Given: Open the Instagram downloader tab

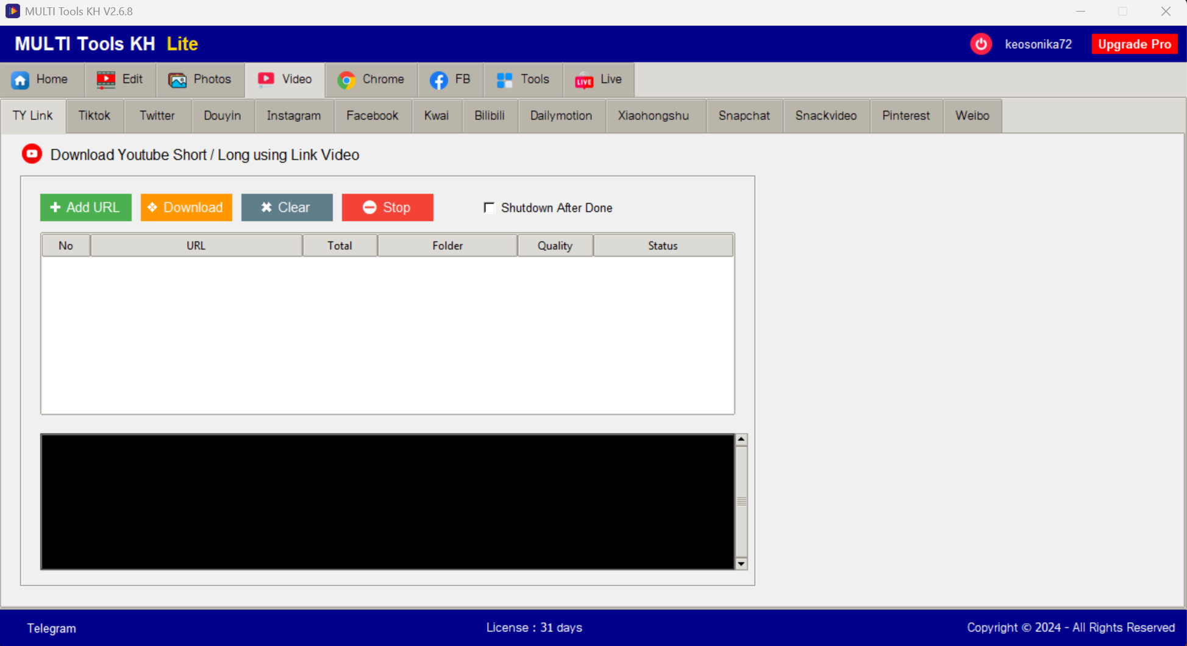Looking at the screenshot, I should 294,115.
